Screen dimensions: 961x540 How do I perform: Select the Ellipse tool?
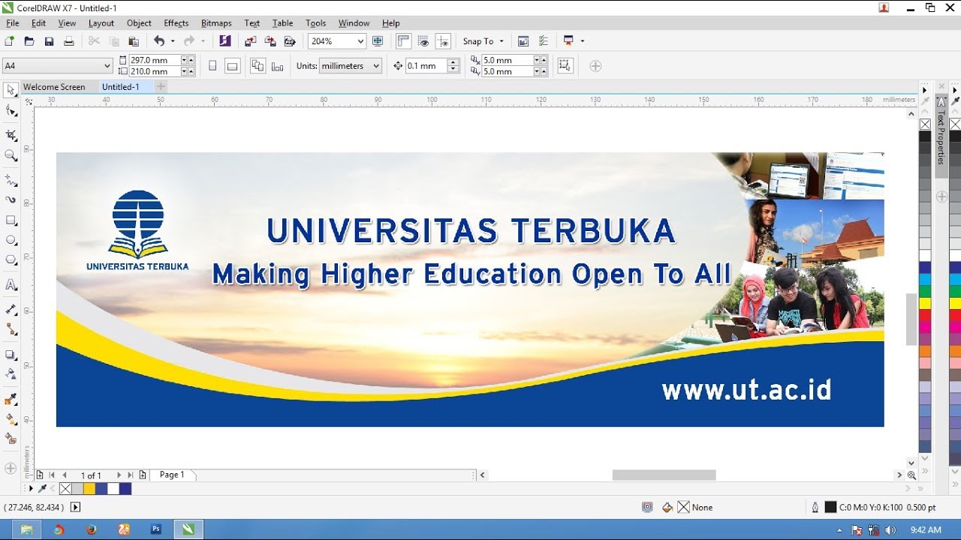[x=11, y=240]
